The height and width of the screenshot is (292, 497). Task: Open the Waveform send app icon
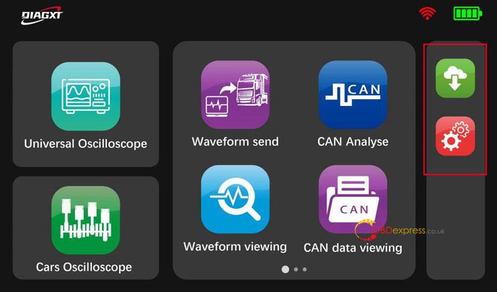click(x=235, y=94)
